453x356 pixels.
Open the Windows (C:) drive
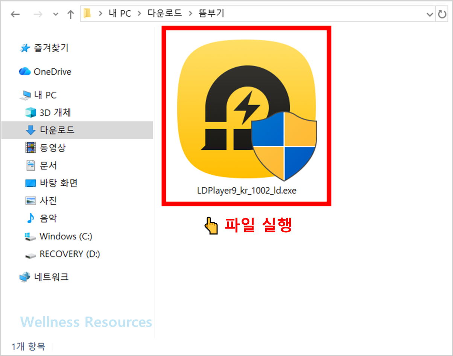pyautogui.click(x=66, y=236)
